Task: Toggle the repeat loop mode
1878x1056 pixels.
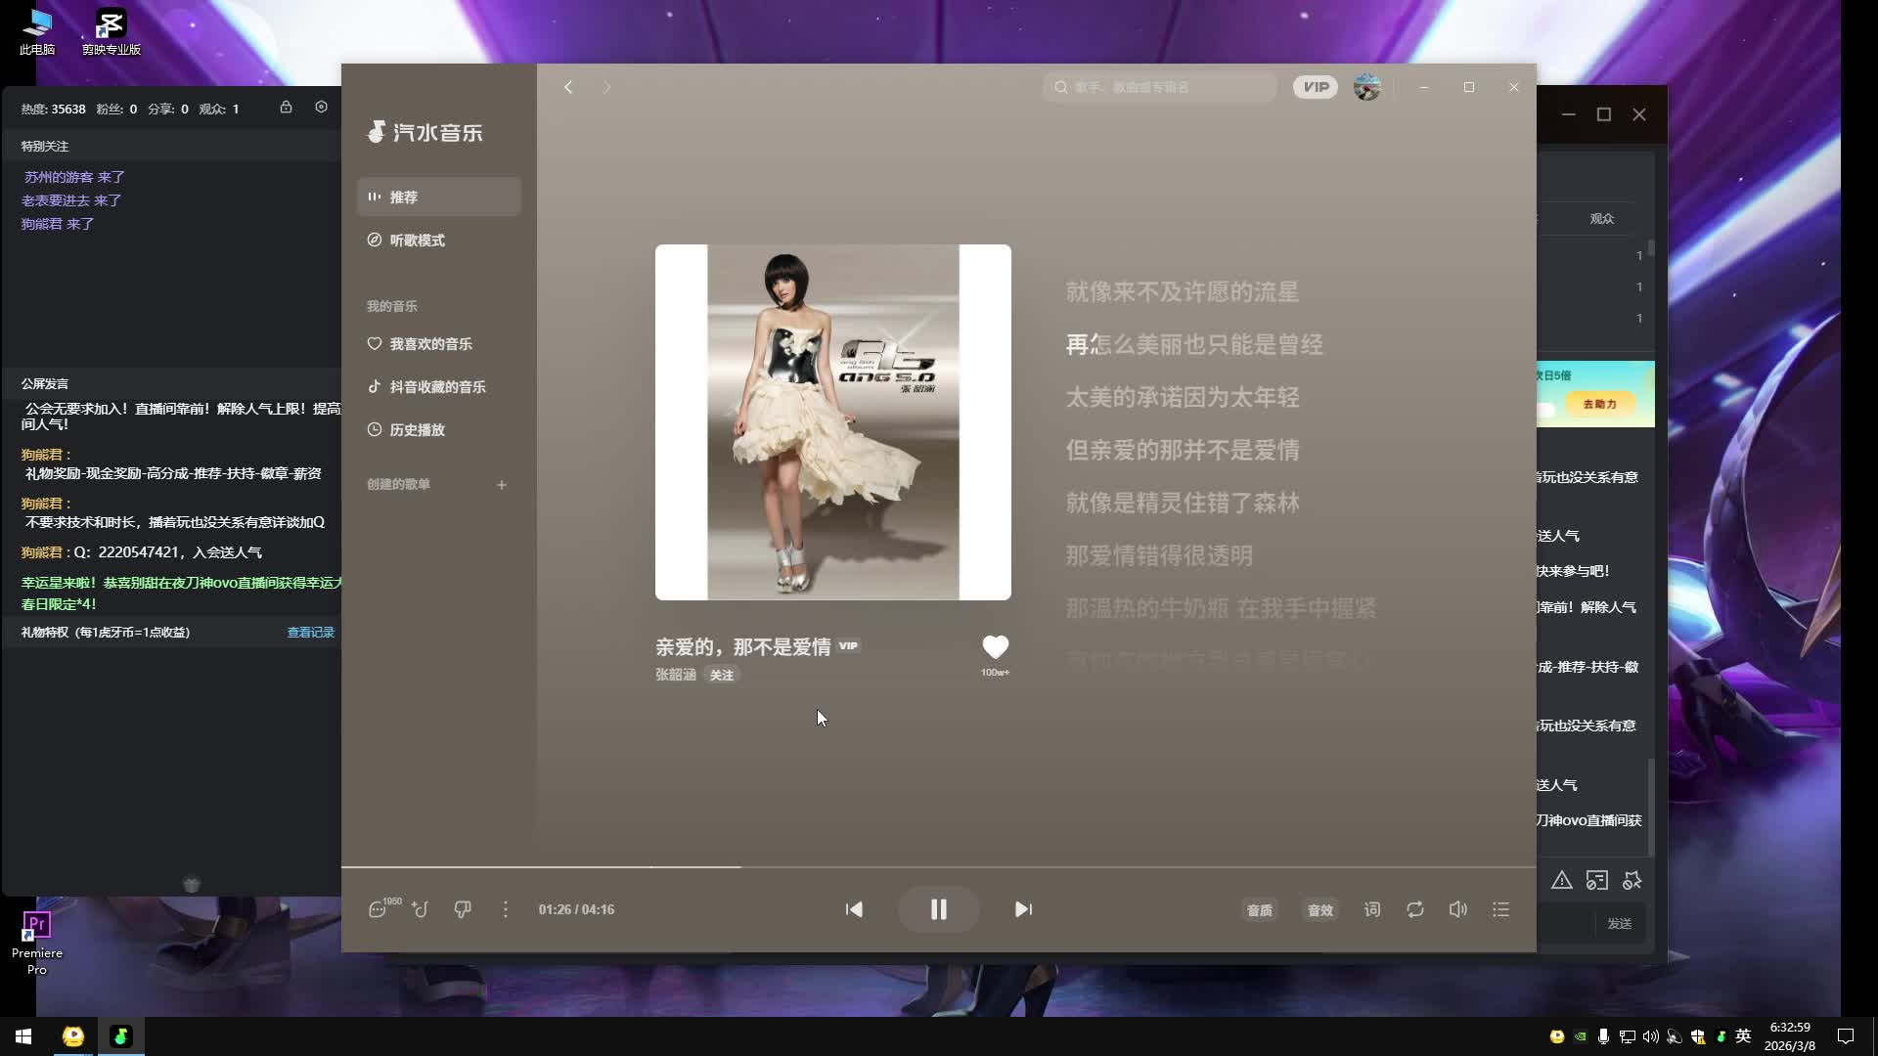Action: 1414,909
